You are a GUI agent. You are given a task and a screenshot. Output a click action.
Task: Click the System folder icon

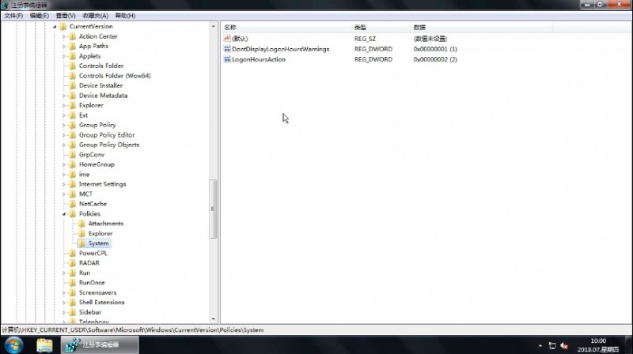coord(82,243)
